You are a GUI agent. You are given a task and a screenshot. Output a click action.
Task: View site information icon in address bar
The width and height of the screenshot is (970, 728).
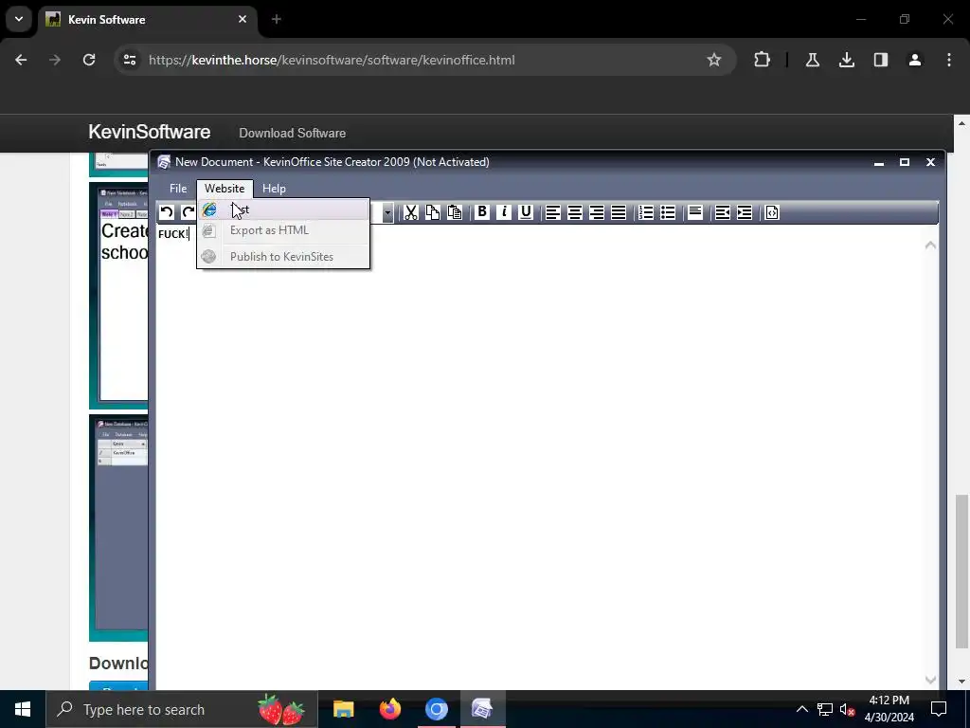point(130,60)
